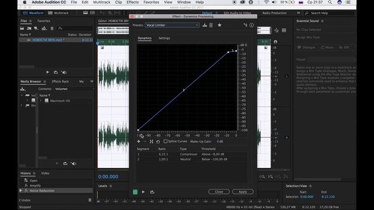Open file icon in Files panel
The image size is (374, 210).
(x=22, y=29)
